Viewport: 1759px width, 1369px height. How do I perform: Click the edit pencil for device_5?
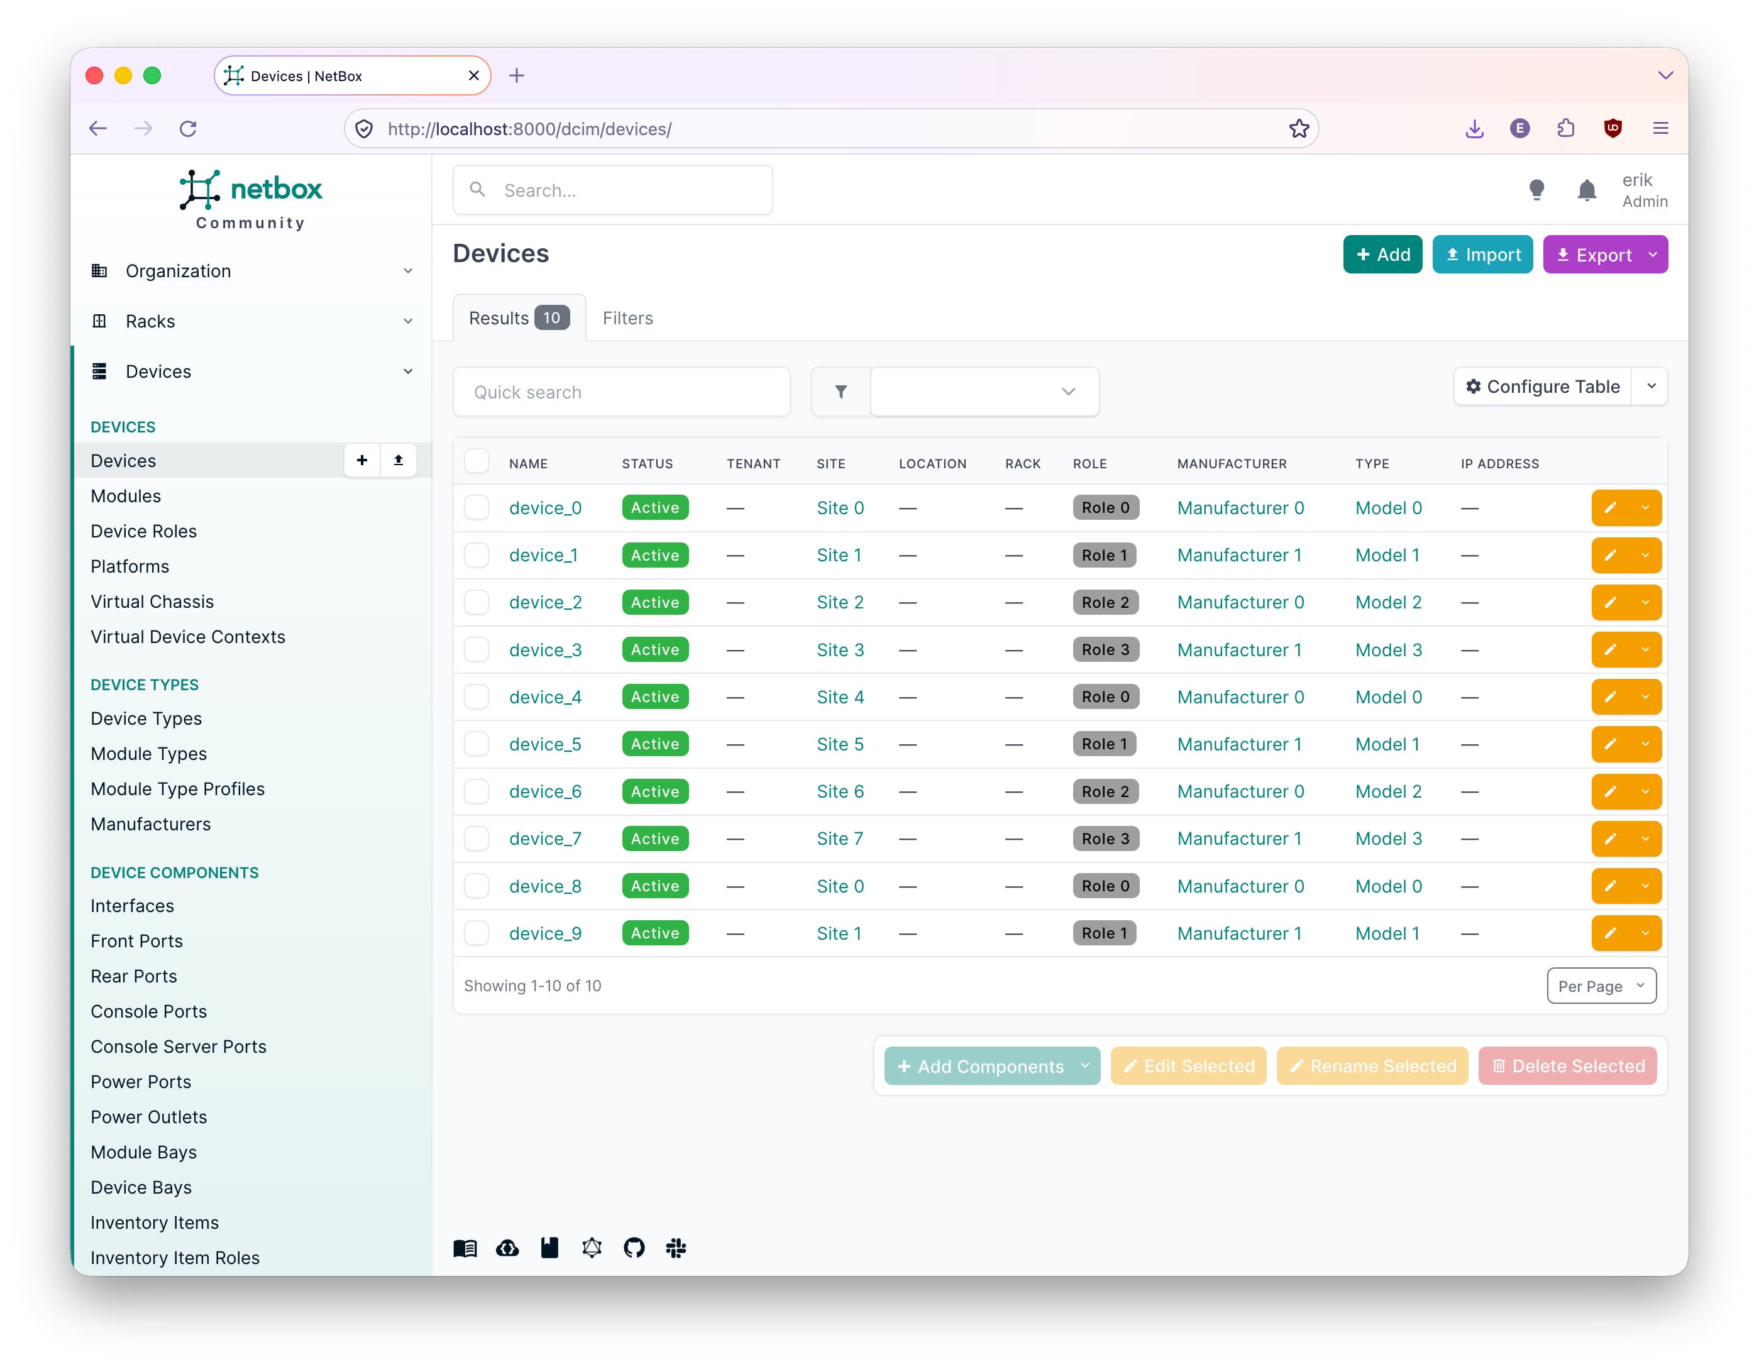[x=1610, y=744]
